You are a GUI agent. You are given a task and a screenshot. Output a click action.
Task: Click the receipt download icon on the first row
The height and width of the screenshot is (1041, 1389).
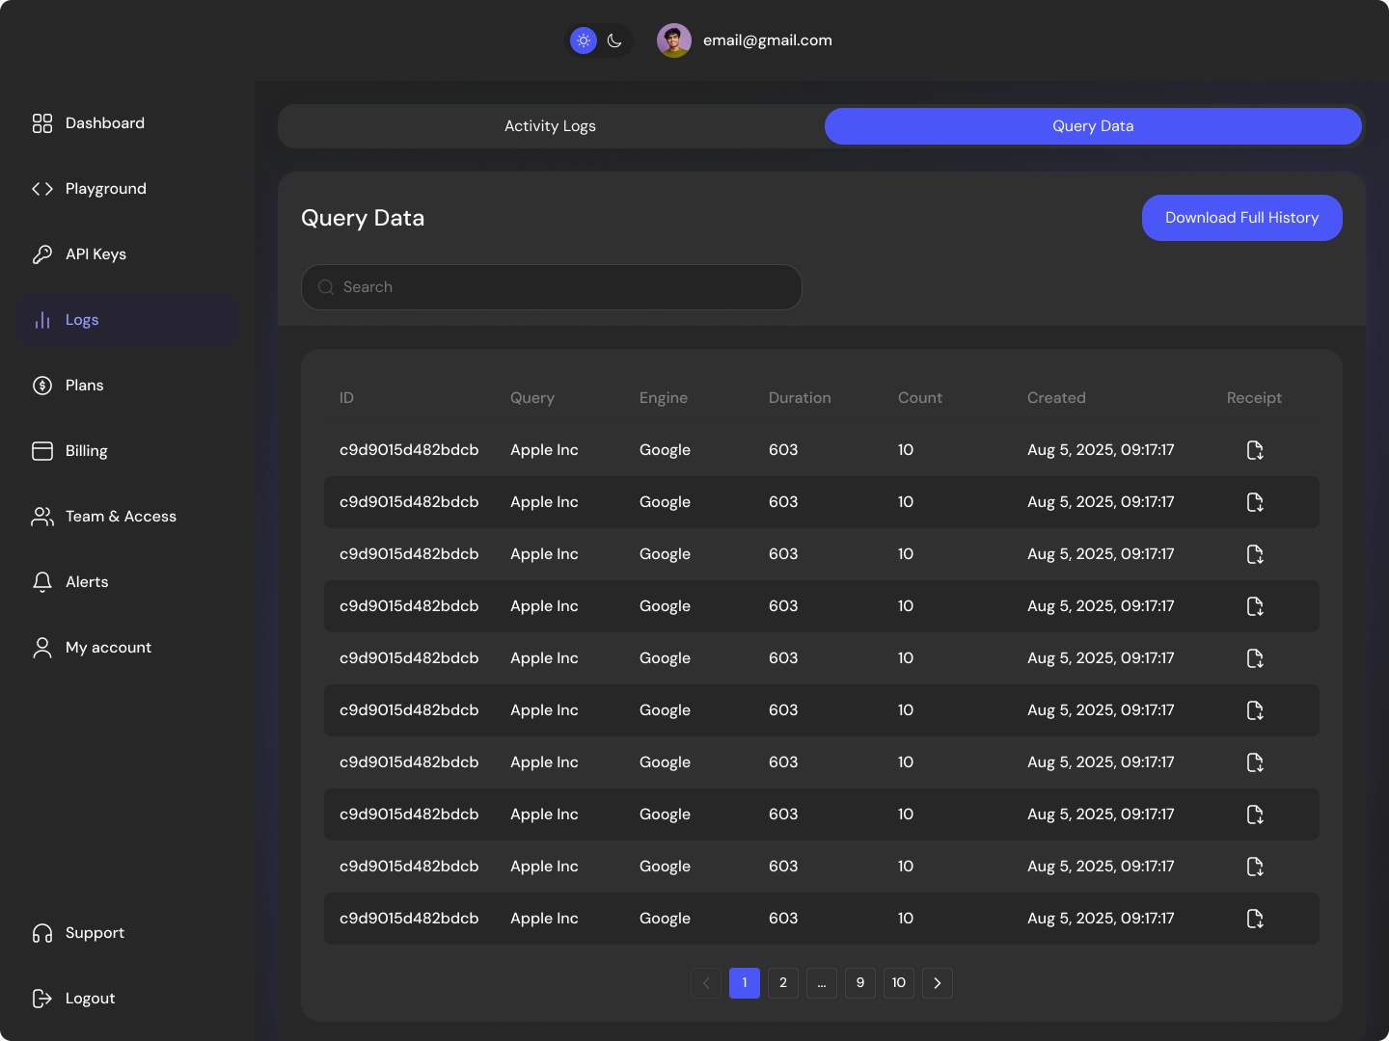(1255, 450)
